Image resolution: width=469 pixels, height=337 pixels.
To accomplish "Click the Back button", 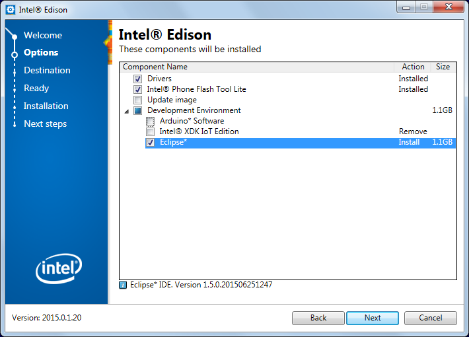I will [318, 318].
